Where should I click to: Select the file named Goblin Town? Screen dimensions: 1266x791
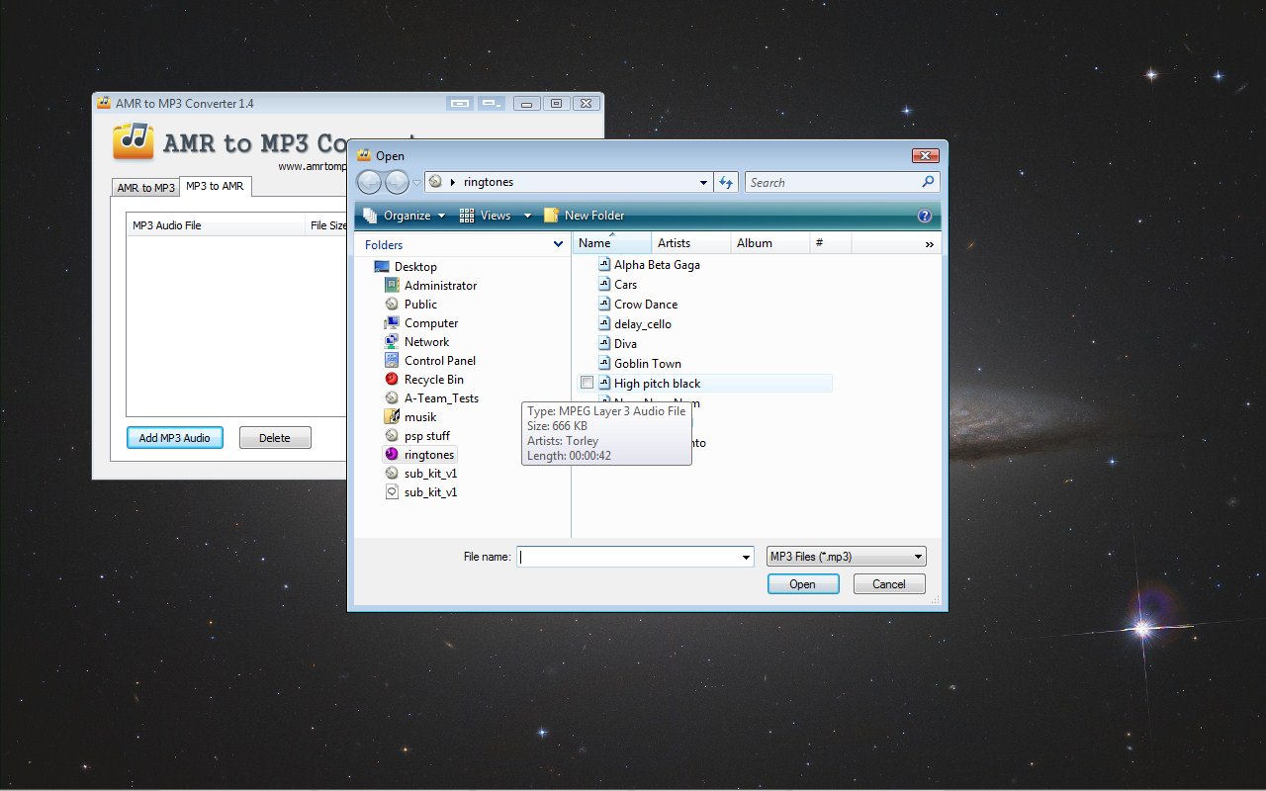coord(648,364)
